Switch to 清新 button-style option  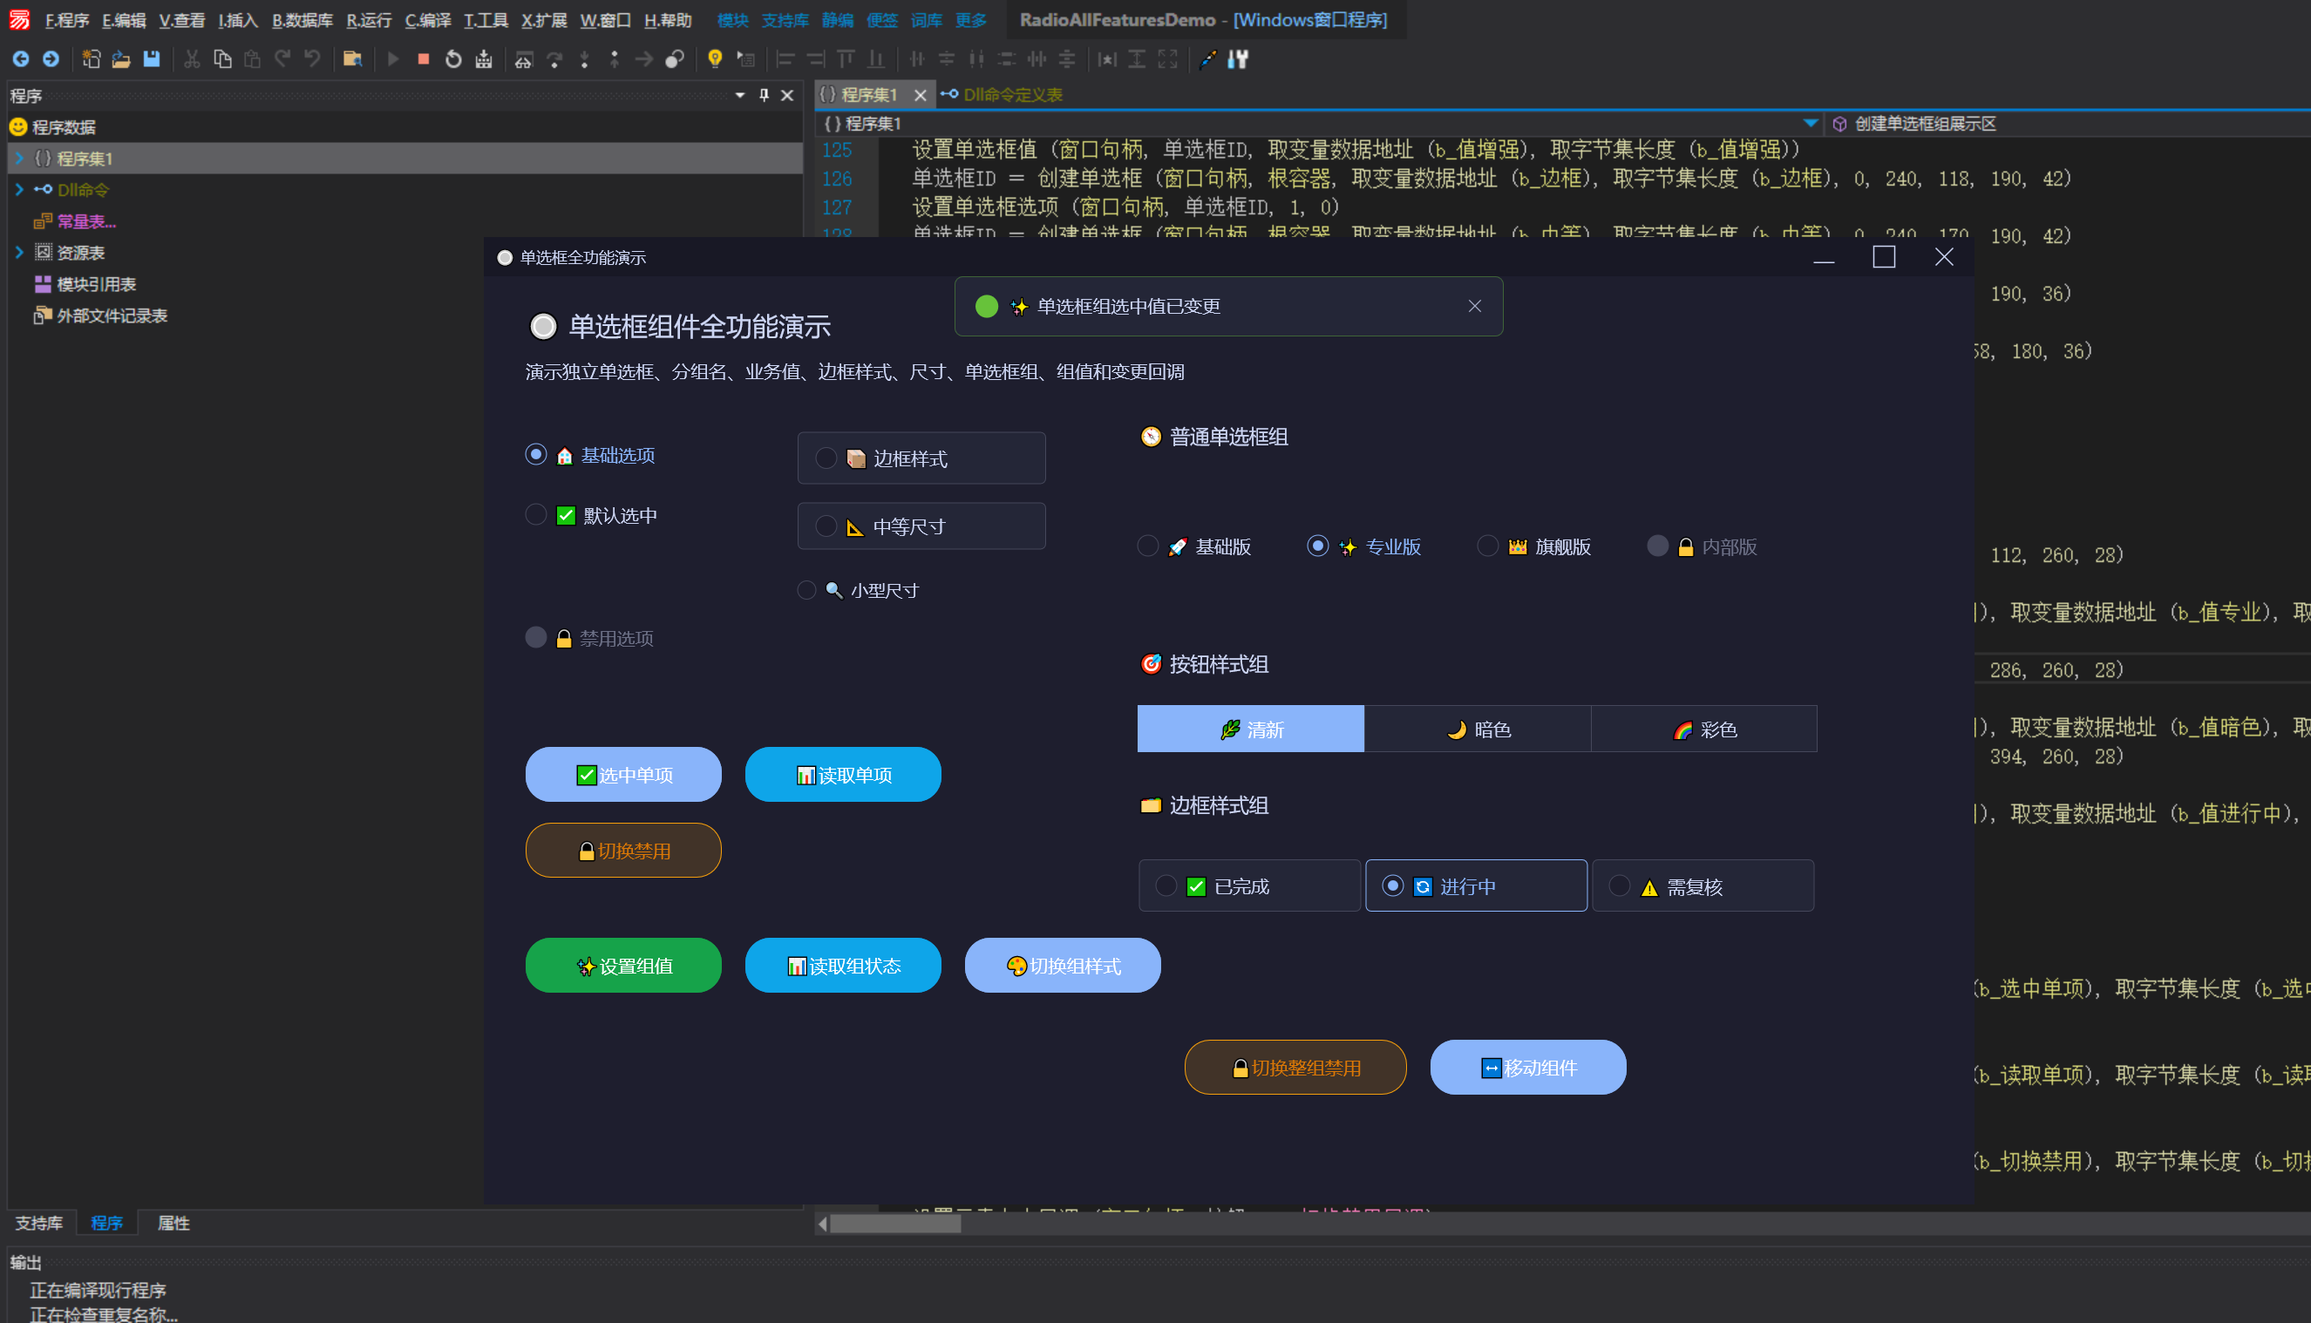click(x=1250, y=729)
